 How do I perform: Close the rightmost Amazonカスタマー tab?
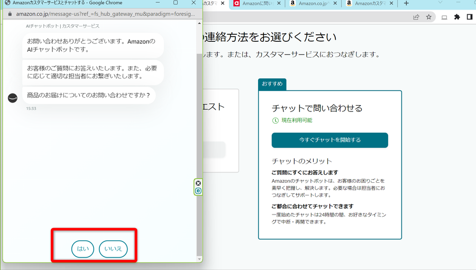pos(391,3)
